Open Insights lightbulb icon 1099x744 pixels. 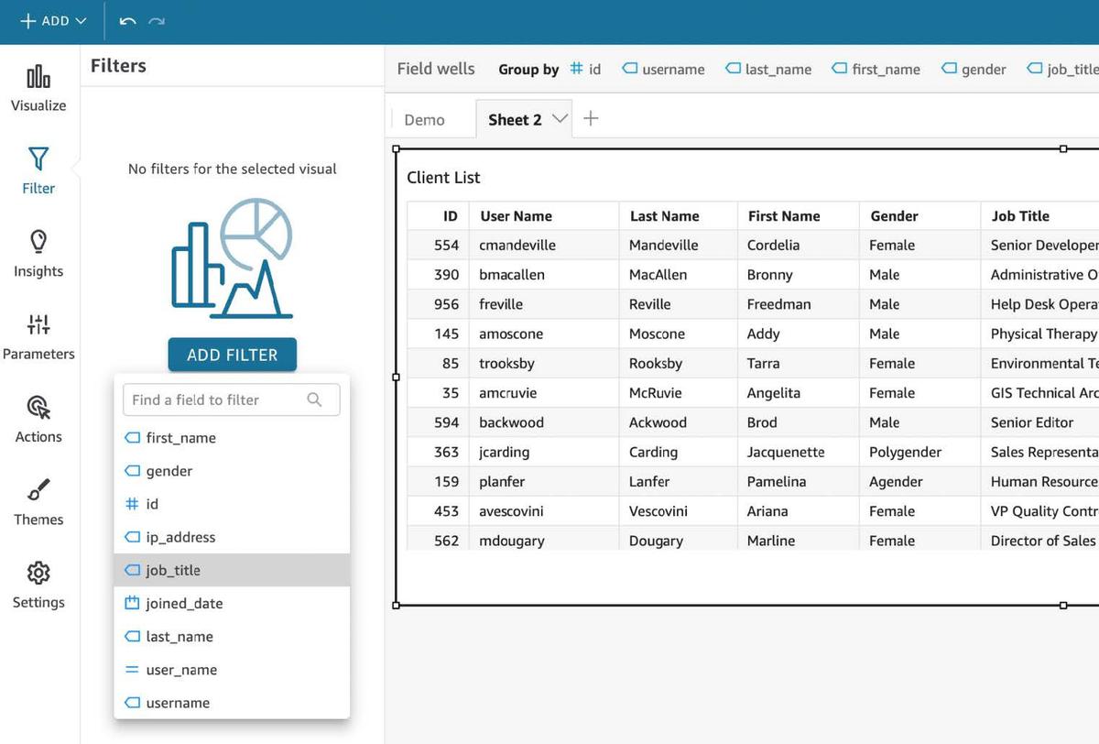[38, 242]
